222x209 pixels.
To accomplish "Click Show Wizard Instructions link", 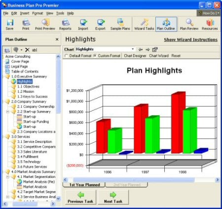I will [x=190, y=39].
